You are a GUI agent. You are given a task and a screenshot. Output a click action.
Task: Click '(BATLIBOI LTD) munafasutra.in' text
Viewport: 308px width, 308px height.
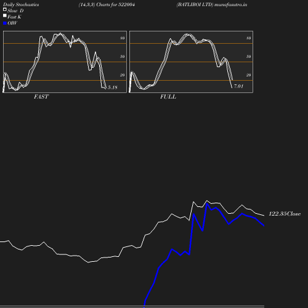(x=212, y=4)
